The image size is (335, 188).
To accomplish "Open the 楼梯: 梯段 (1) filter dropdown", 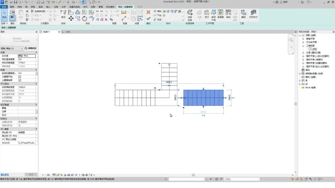I will 12,48.
